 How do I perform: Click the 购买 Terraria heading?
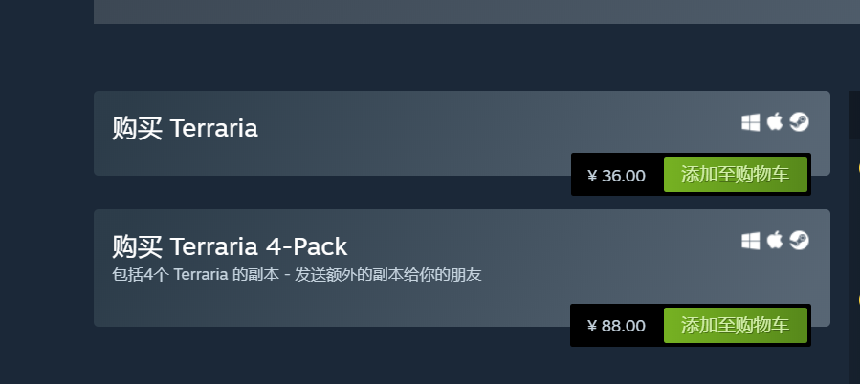185,129
